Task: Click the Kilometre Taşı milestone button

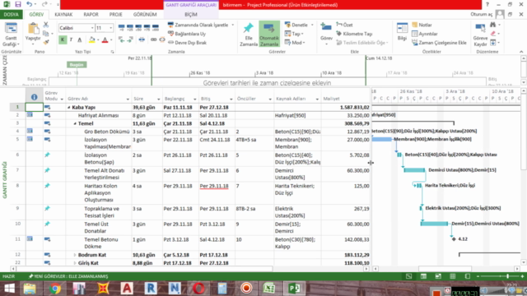Action: pyautogui.click(x=354, y=34)
